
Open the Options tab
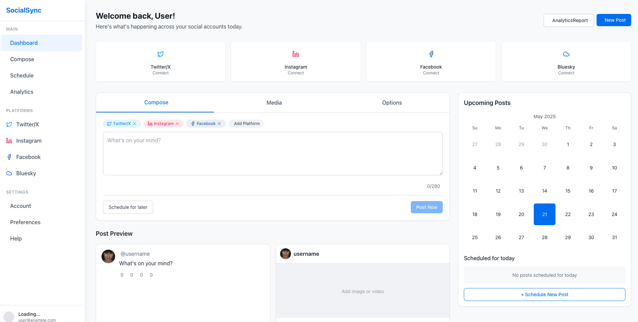[x=392, y=103]
